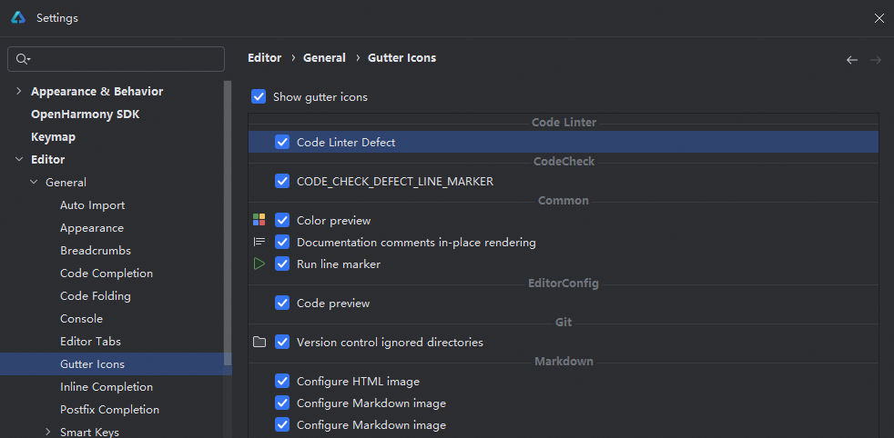Click the back navigation arrow
The width and height of the screenshot is (894, 438).
[852, 60]
